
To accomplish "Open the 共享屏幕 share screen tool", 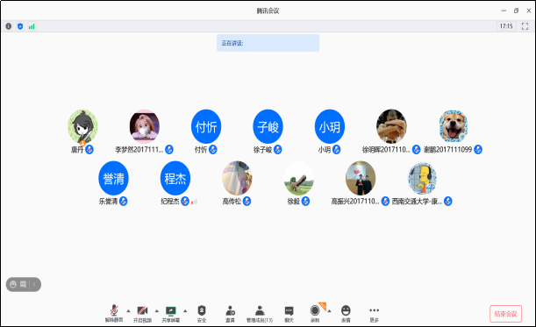I will coord(170,314).
